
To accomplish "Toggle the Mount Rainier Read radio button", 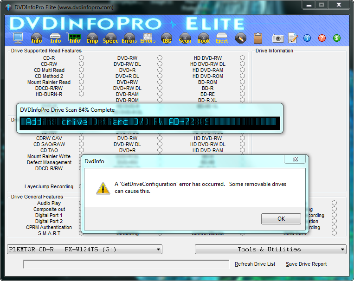I will point(81,82).
